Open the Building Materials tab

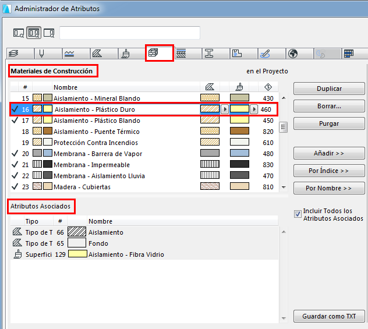tap(160, 53)
